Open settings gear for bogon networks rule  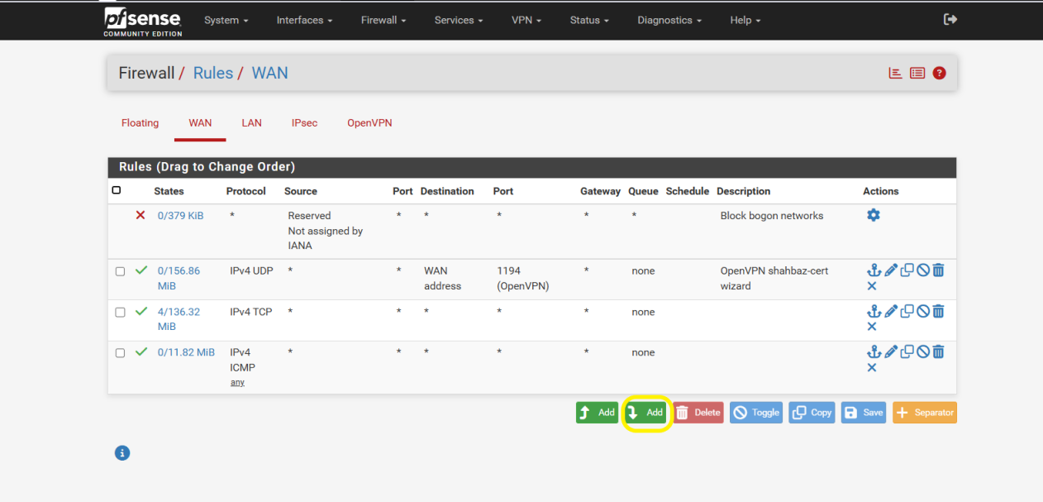click(x=874, y=215)
